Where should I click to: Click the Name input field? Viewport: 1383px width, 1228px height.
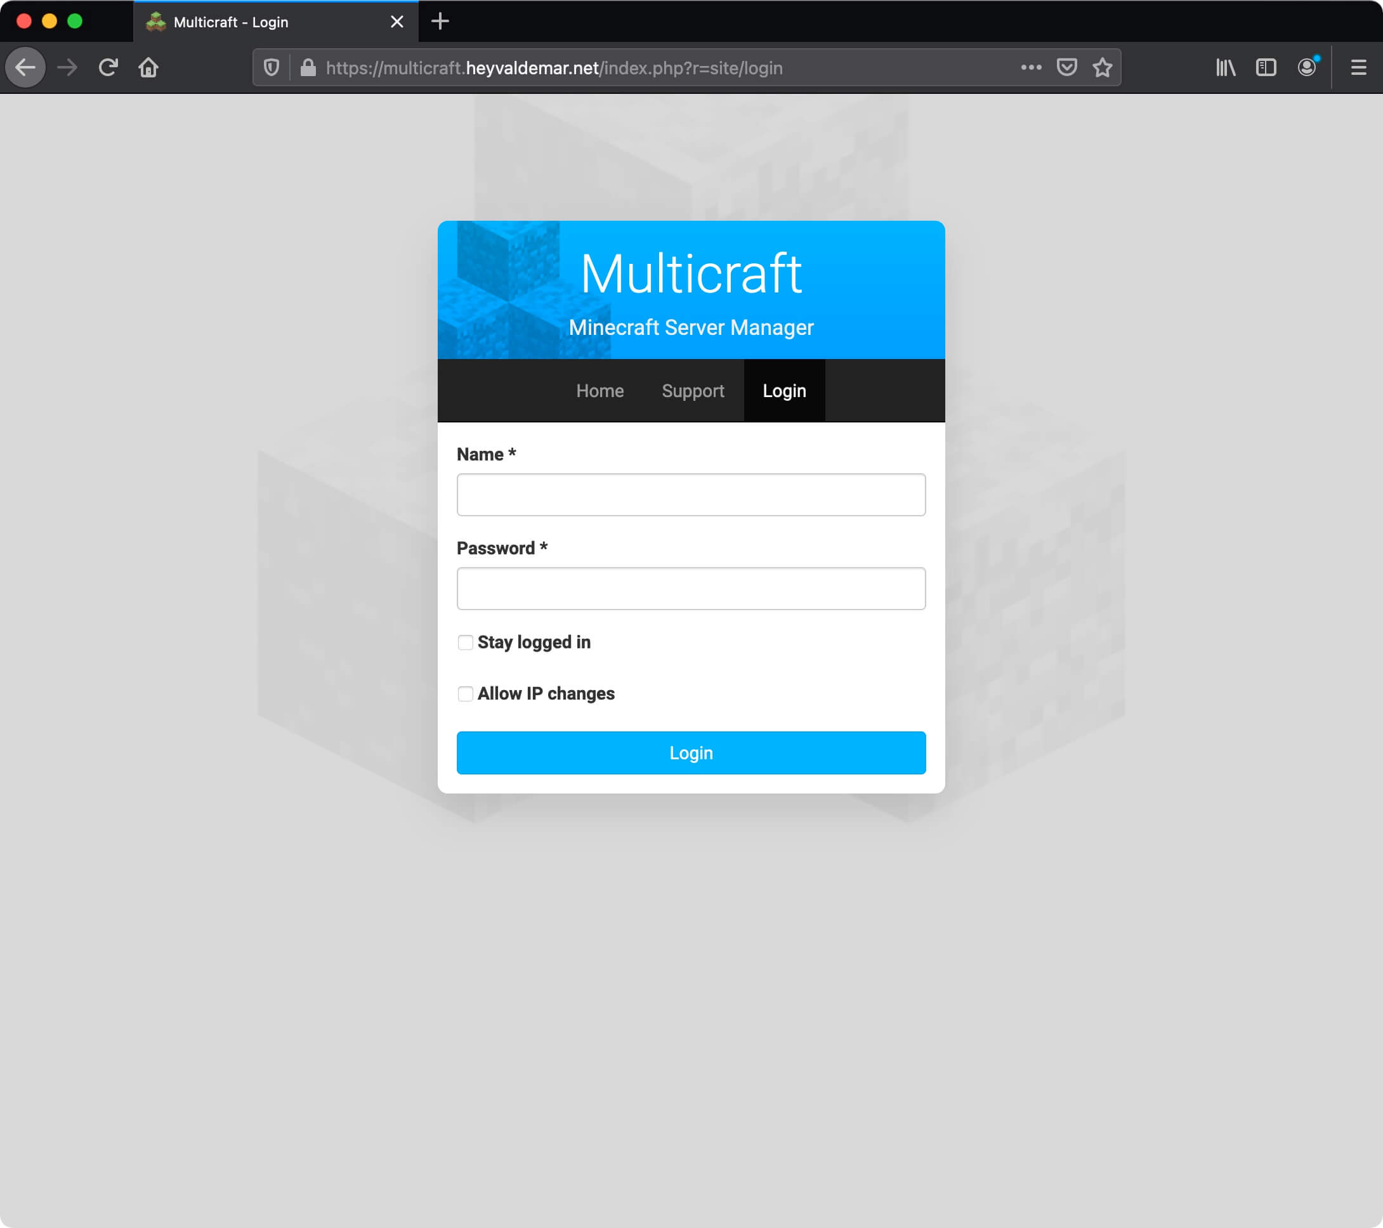tap(691, 494)
